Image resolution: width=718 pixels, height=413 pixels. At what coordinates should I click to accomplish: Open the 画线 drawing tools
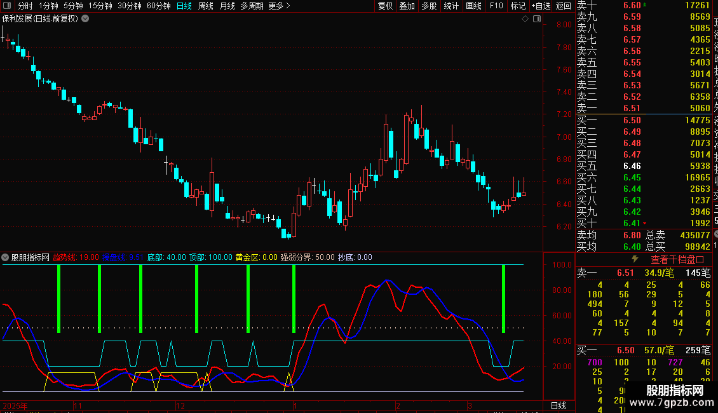(473, 6)
